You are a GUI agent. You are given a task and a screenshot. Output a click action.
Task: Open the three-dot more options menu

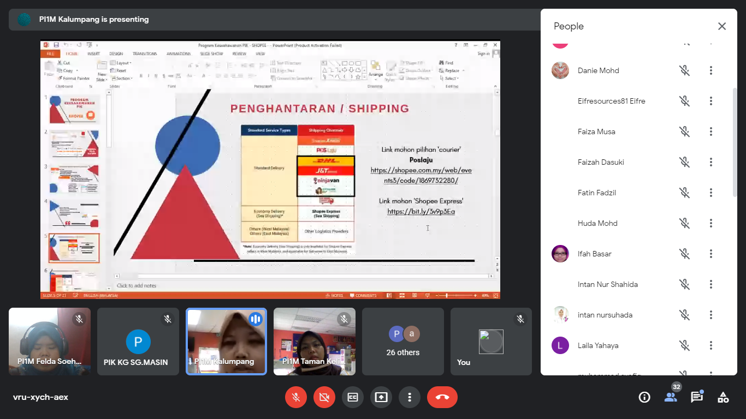(410, 397)
